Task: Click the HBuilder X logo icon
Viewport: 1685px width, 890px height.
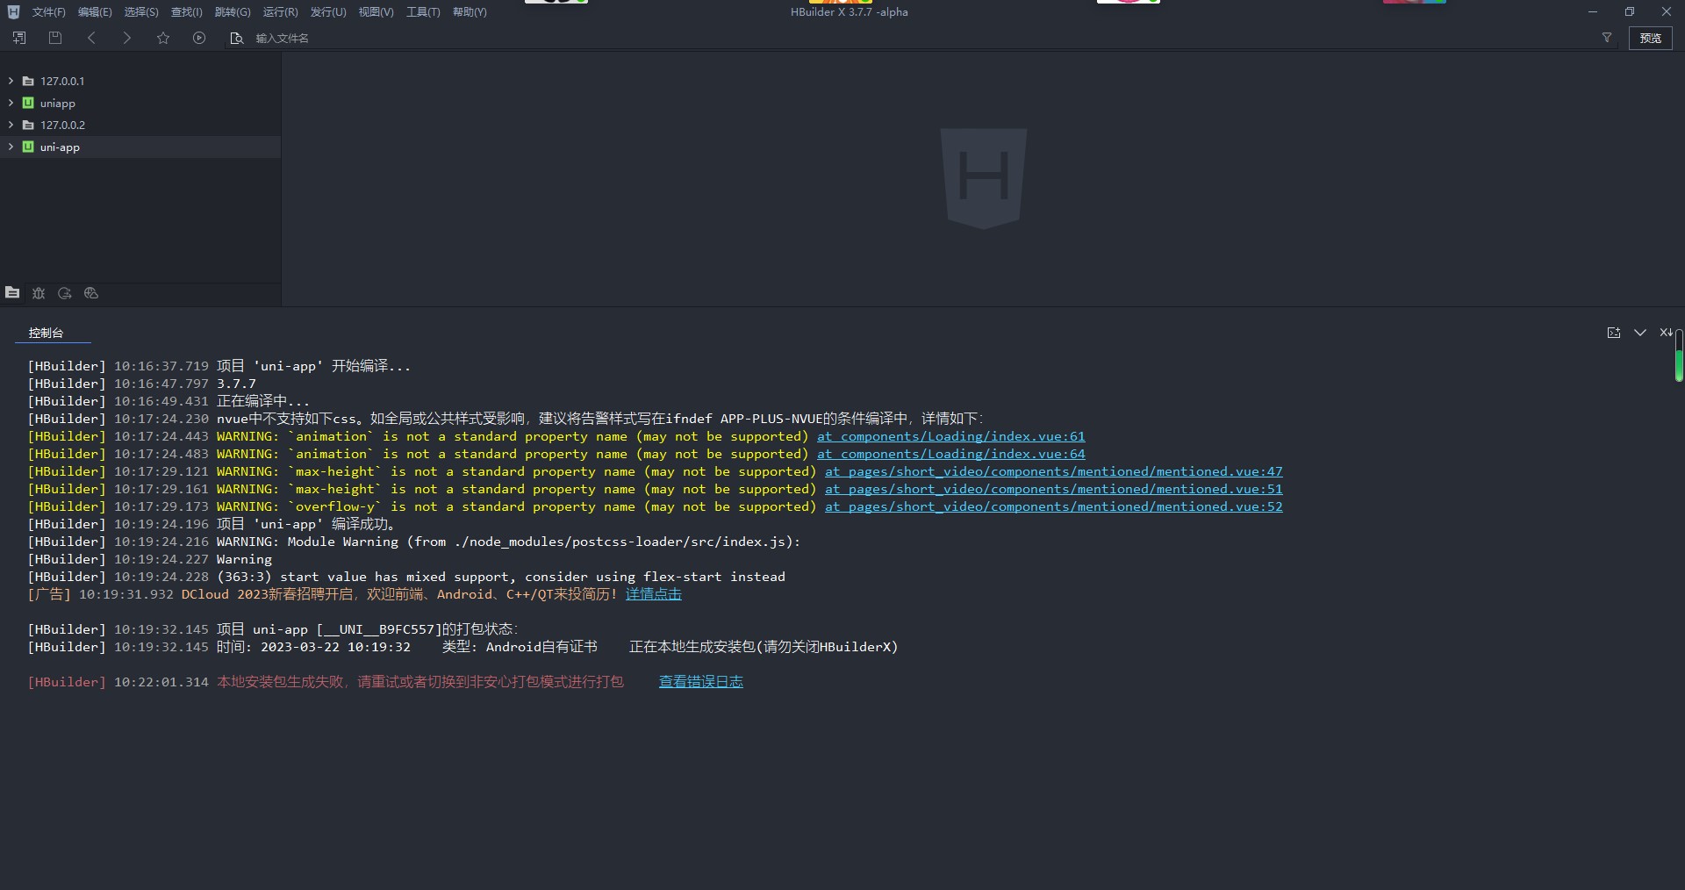Action: [13, 12]
